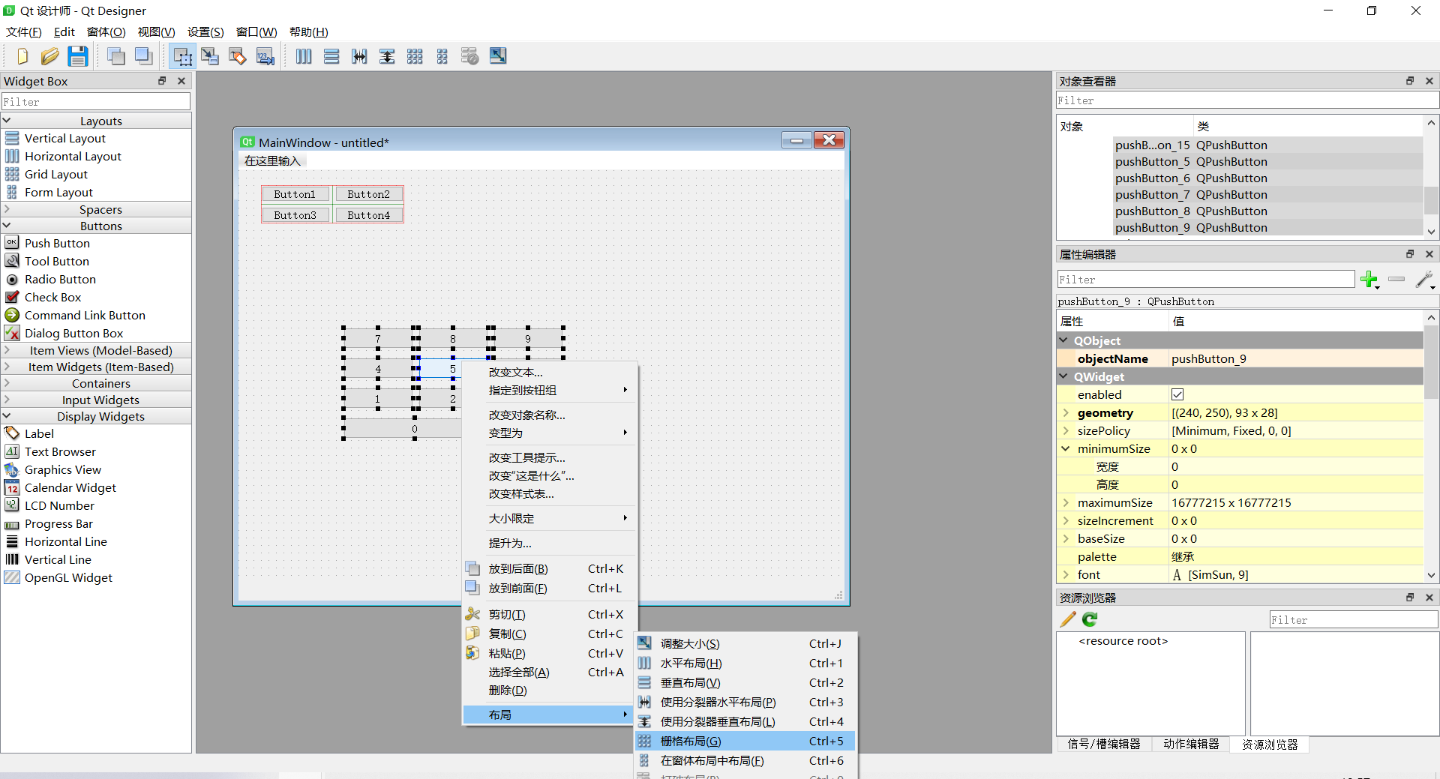
Task: Apply vertical layout from the toolbar
Action: 331,56
